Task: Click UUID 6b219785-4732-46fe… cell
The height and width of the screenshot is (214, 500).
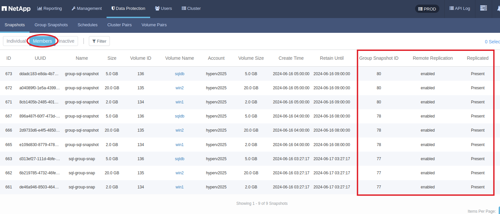Action: tap(40, 173)
